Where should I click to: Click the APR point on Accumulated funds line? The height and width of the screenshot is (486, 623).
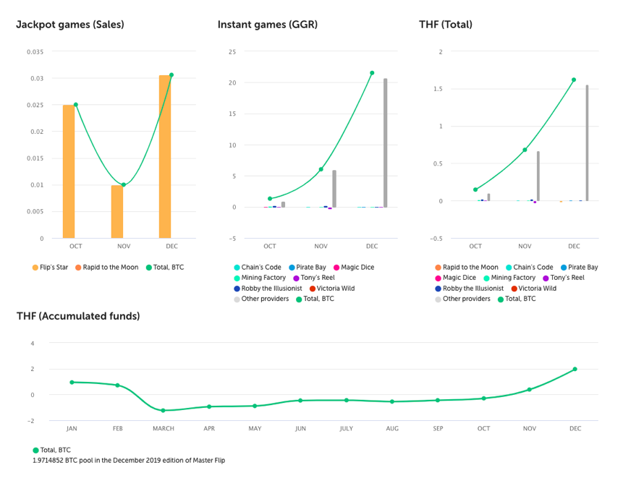pos(209,406)
